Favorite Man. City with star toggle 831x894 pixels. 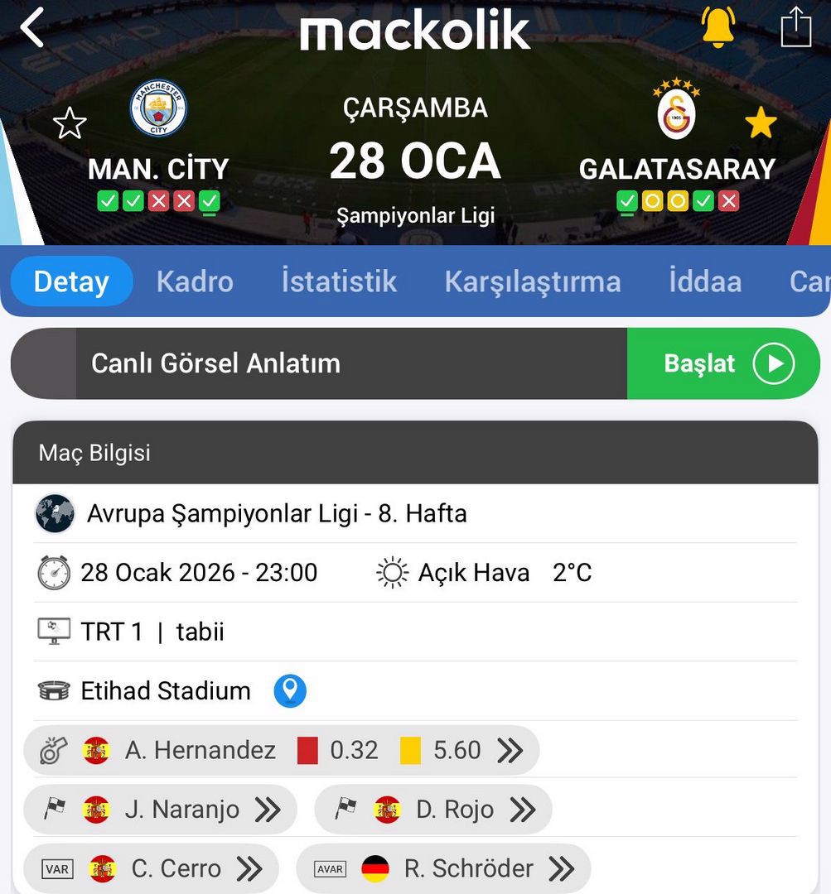coord(70,124)
